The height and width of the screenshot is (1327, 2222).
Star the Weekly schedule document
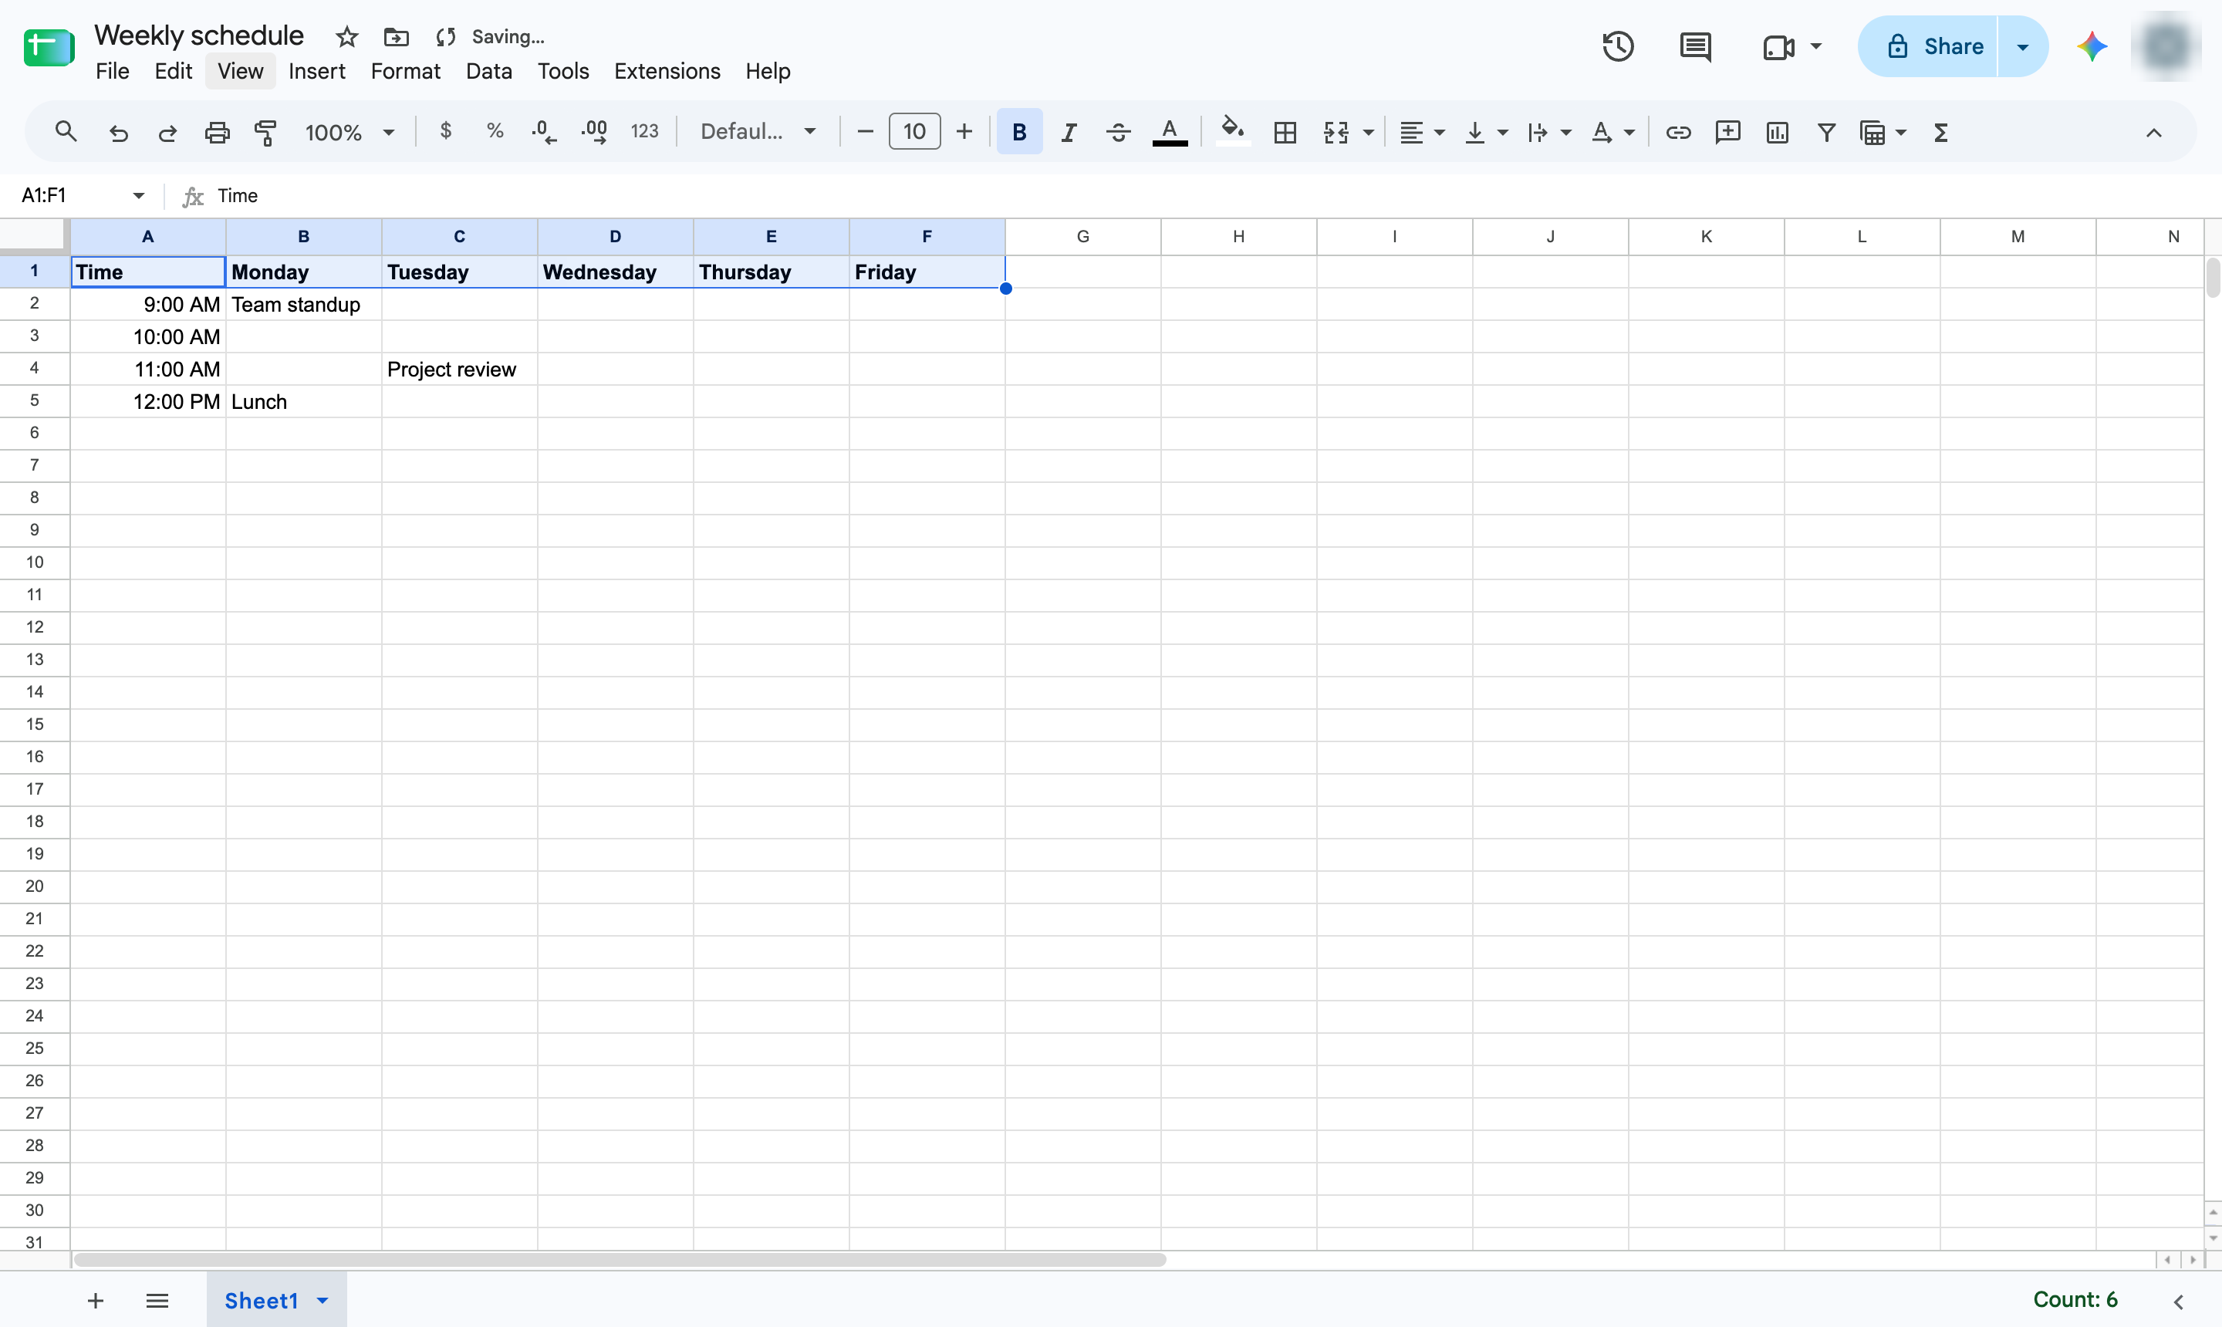click(347, 37)
